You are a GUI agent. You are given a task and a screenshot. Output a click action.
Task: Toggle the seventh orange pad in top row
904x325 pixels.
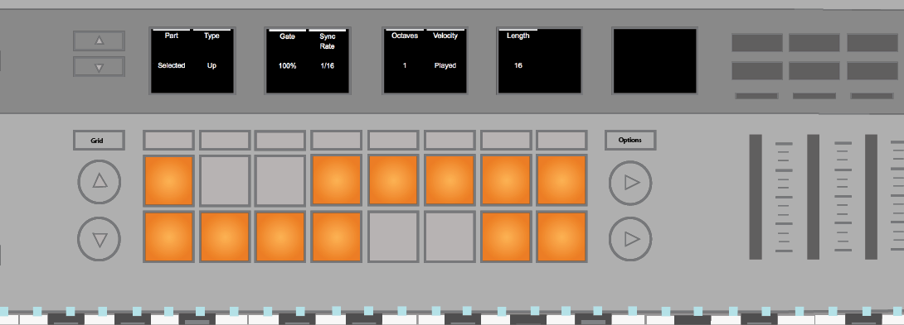506,180
